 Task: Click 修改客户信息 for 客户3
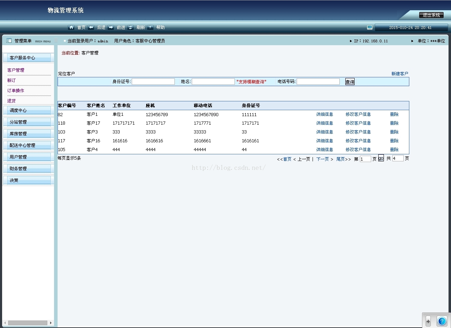[358, 132]
